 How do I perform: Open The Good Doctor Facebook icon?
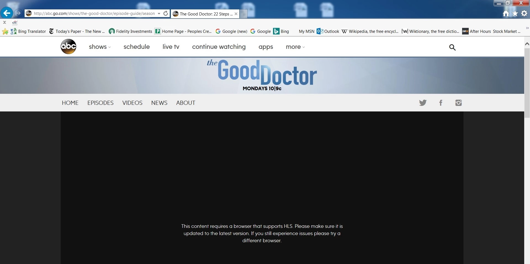pyautogui.click(x=441, y=103)
